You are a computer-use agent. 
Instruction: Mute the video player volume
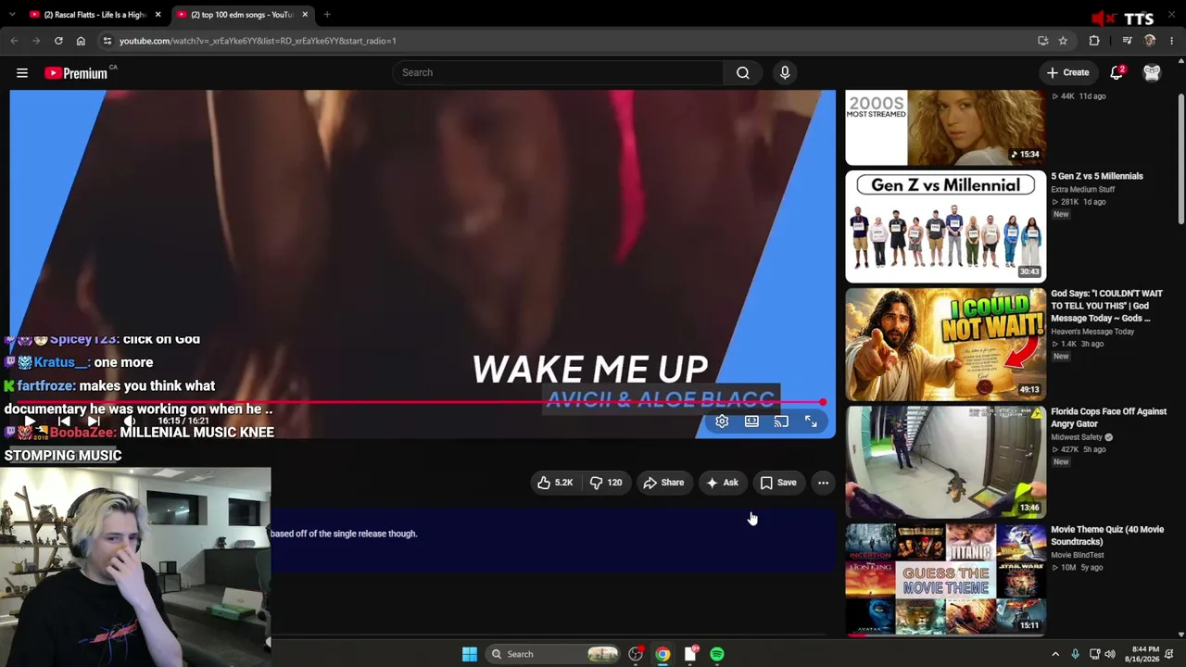129,422
